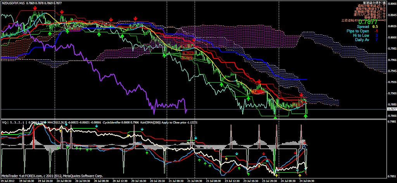This screenshot has width=397, height=183.
Task: Select the lowest yellow up arrow in the indicator window
Action: (276, 176)
